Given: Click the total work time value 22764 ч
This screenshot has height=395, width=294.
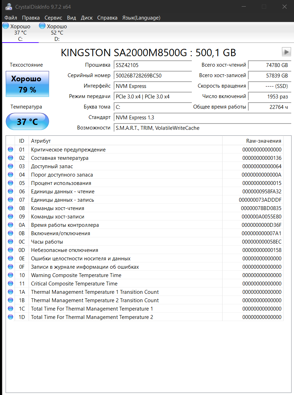Looking at the screenshot, I should (270, 107).
